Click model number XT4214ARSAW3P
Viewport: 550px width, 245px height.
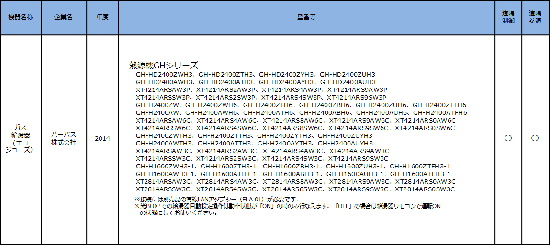click(163, 90)
